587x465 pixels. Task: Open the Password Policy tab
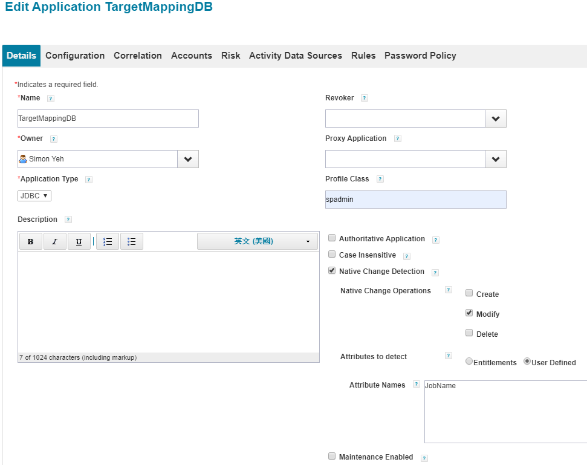(x=420, y=56)
